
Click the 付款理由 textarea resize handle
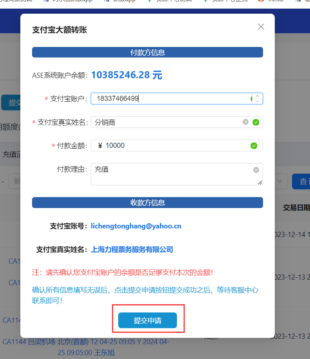point(260,183)
